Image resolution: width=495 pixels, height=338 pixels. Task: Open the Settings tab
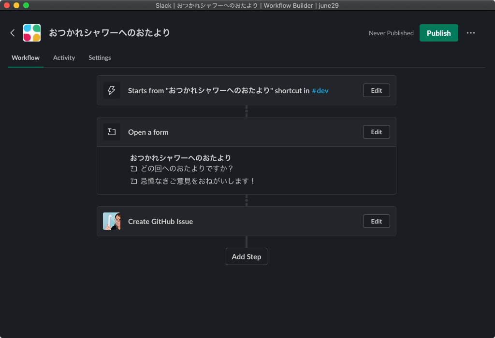coord(100,57)
